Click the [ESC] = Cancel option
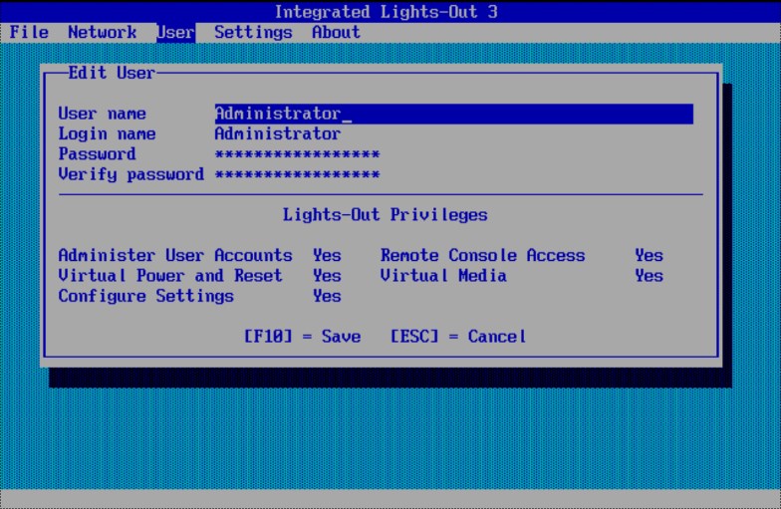This screenshot has width=781, height=509. click(458, 337)
